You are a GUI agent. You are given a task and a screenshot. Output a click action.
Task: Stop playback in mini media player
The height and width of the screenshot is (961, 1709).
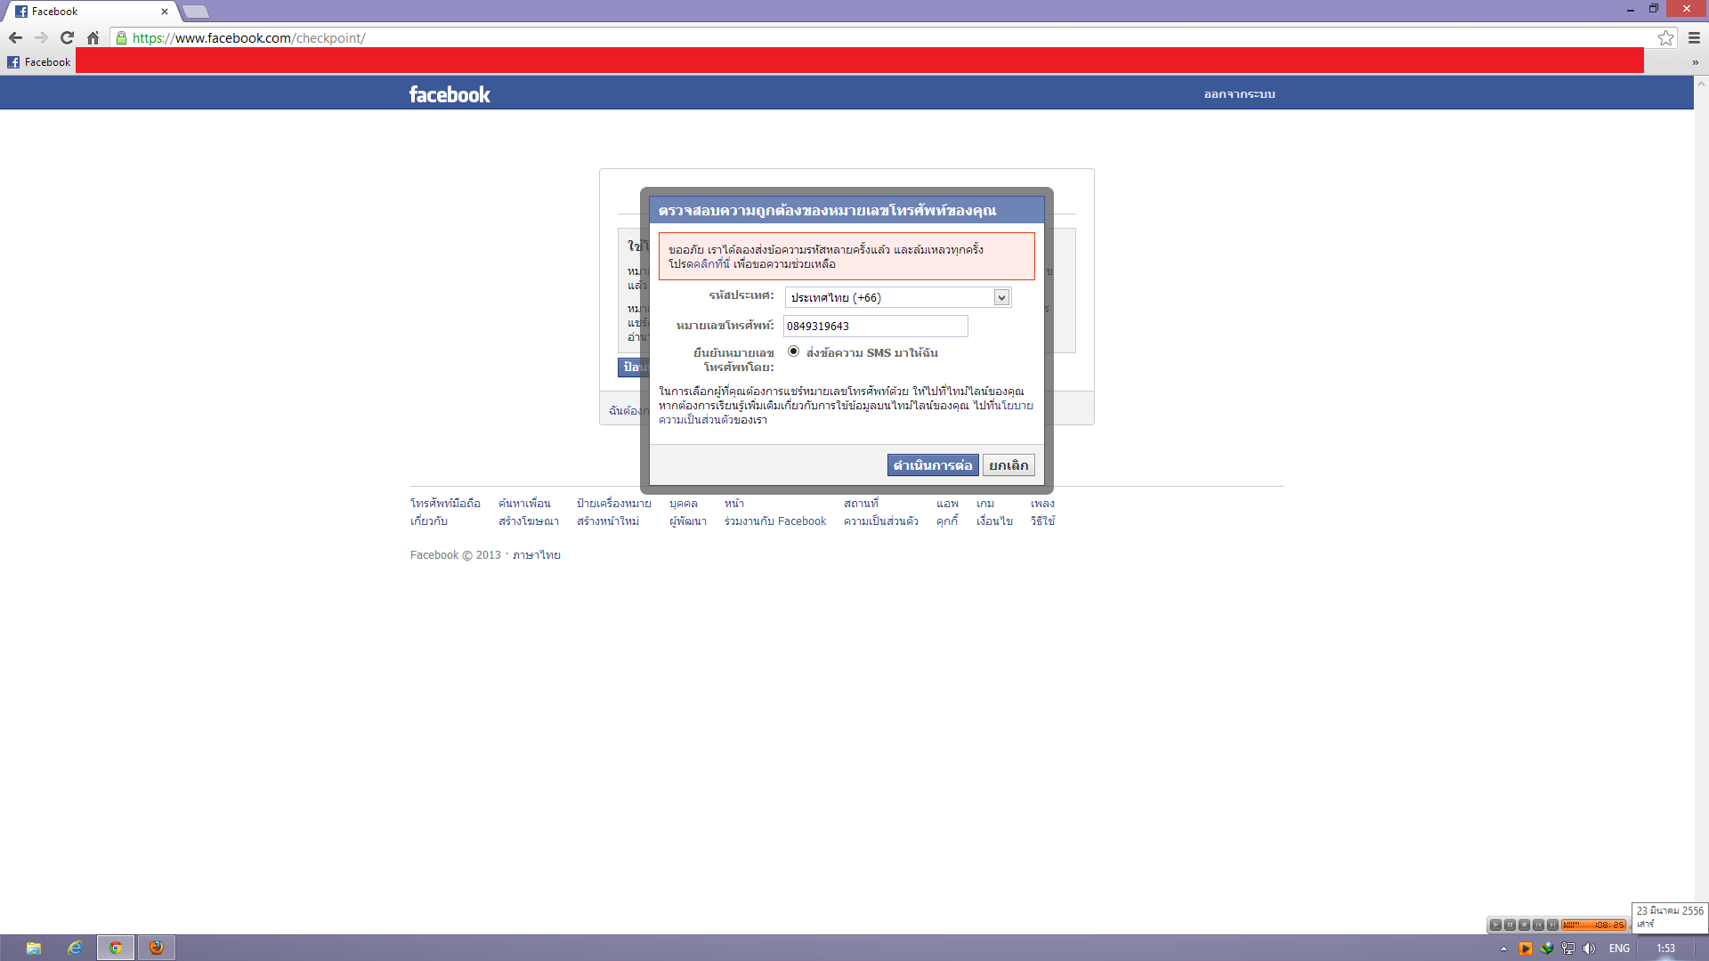click(1524, 925)
